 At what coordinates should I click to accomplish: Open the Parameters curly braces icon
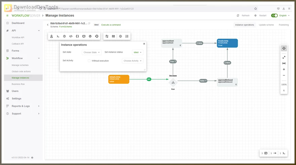[x=77, y=36]
